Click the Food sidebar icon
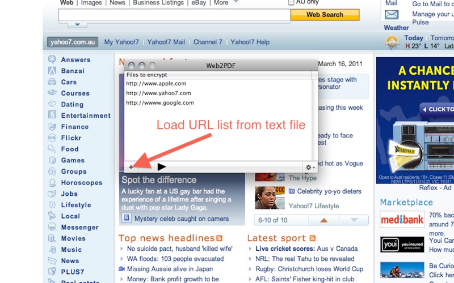454x283 pixels. coord(52,149)
